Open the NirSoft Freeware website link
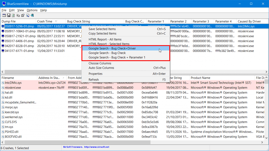 tap(86, 147)
